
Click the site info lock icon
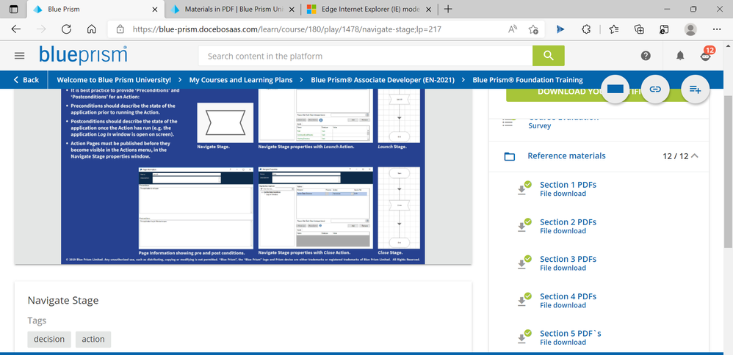pos(120,29)
